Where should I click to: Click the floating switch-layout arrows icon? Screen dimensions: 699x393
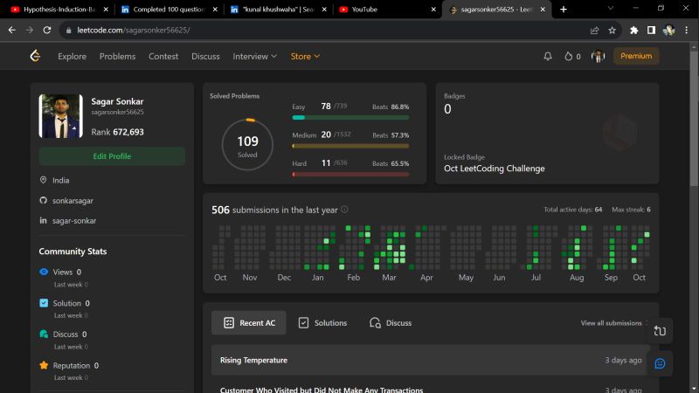tap(660, 331)
